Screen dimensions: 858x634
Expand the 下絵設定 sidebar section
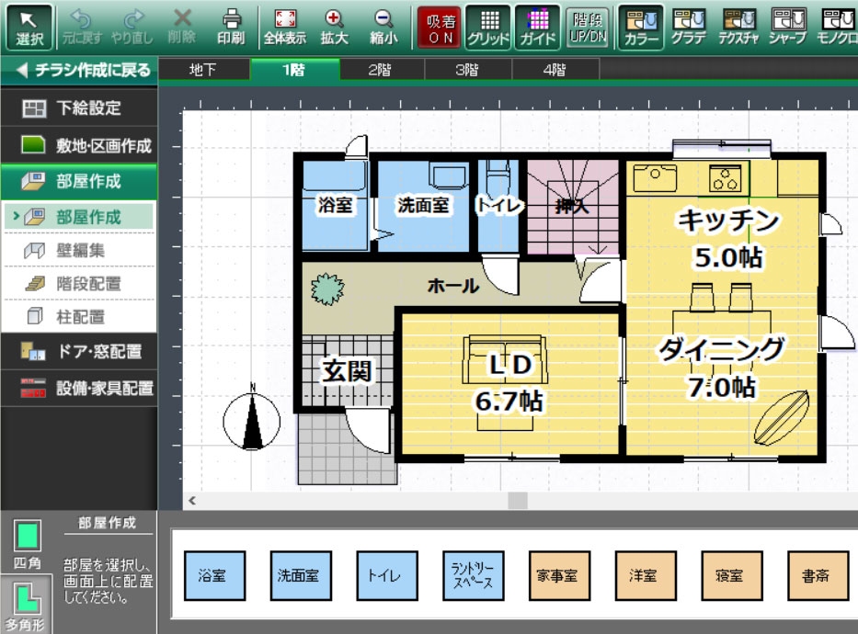tap(78, 108)
